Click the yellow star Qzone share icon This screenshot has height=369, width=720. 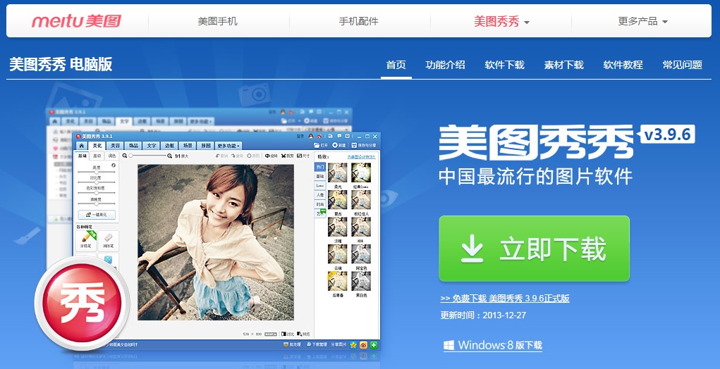point(353,345)
